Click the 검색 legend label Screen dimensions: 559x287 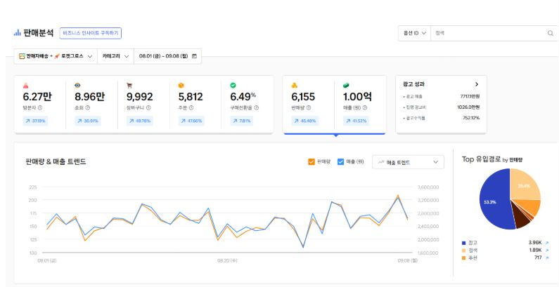(473, 251)
